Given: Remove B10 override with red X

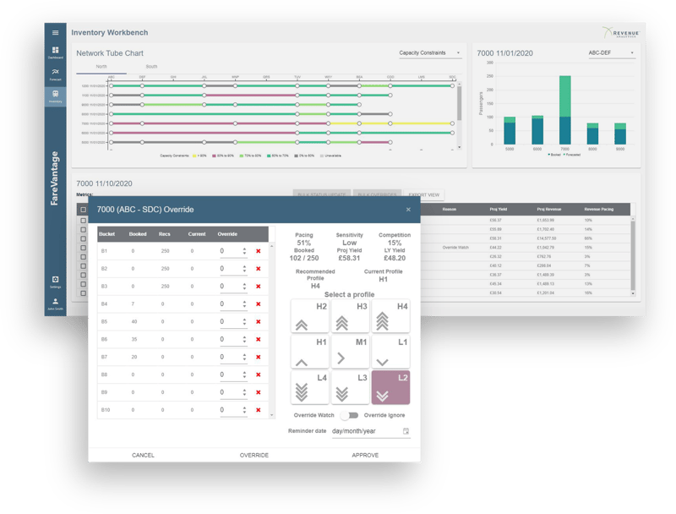Looking at the screenshot, I should coord(259,410).
